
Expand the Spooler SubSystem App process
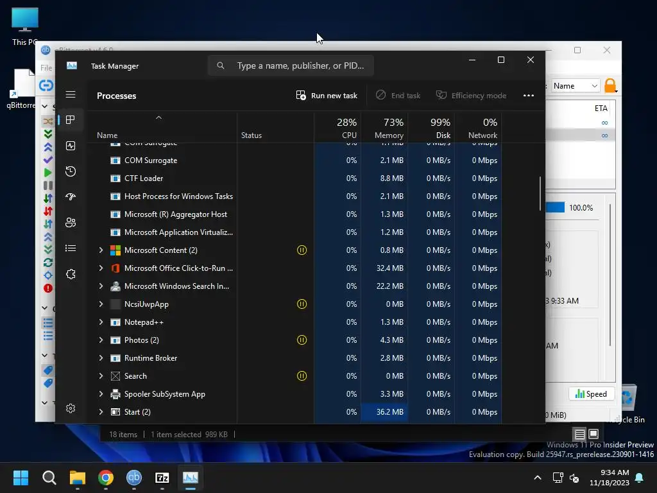[x=101, y=394]
